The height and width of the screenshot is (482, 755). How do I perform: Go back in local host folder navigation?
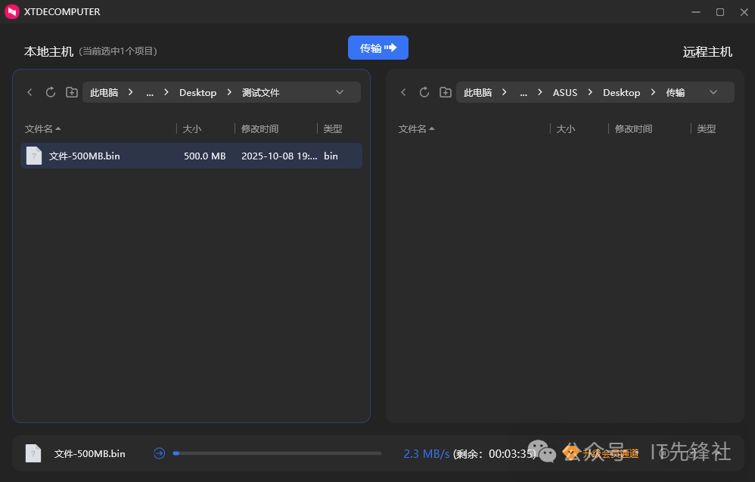click(x=30, y=92)
